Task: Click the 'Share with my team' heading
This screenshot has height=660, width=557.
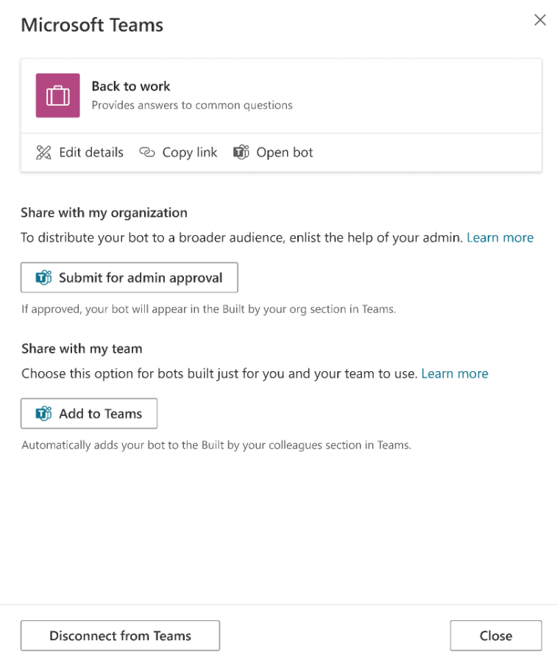Action: click(x=82, y=349)
